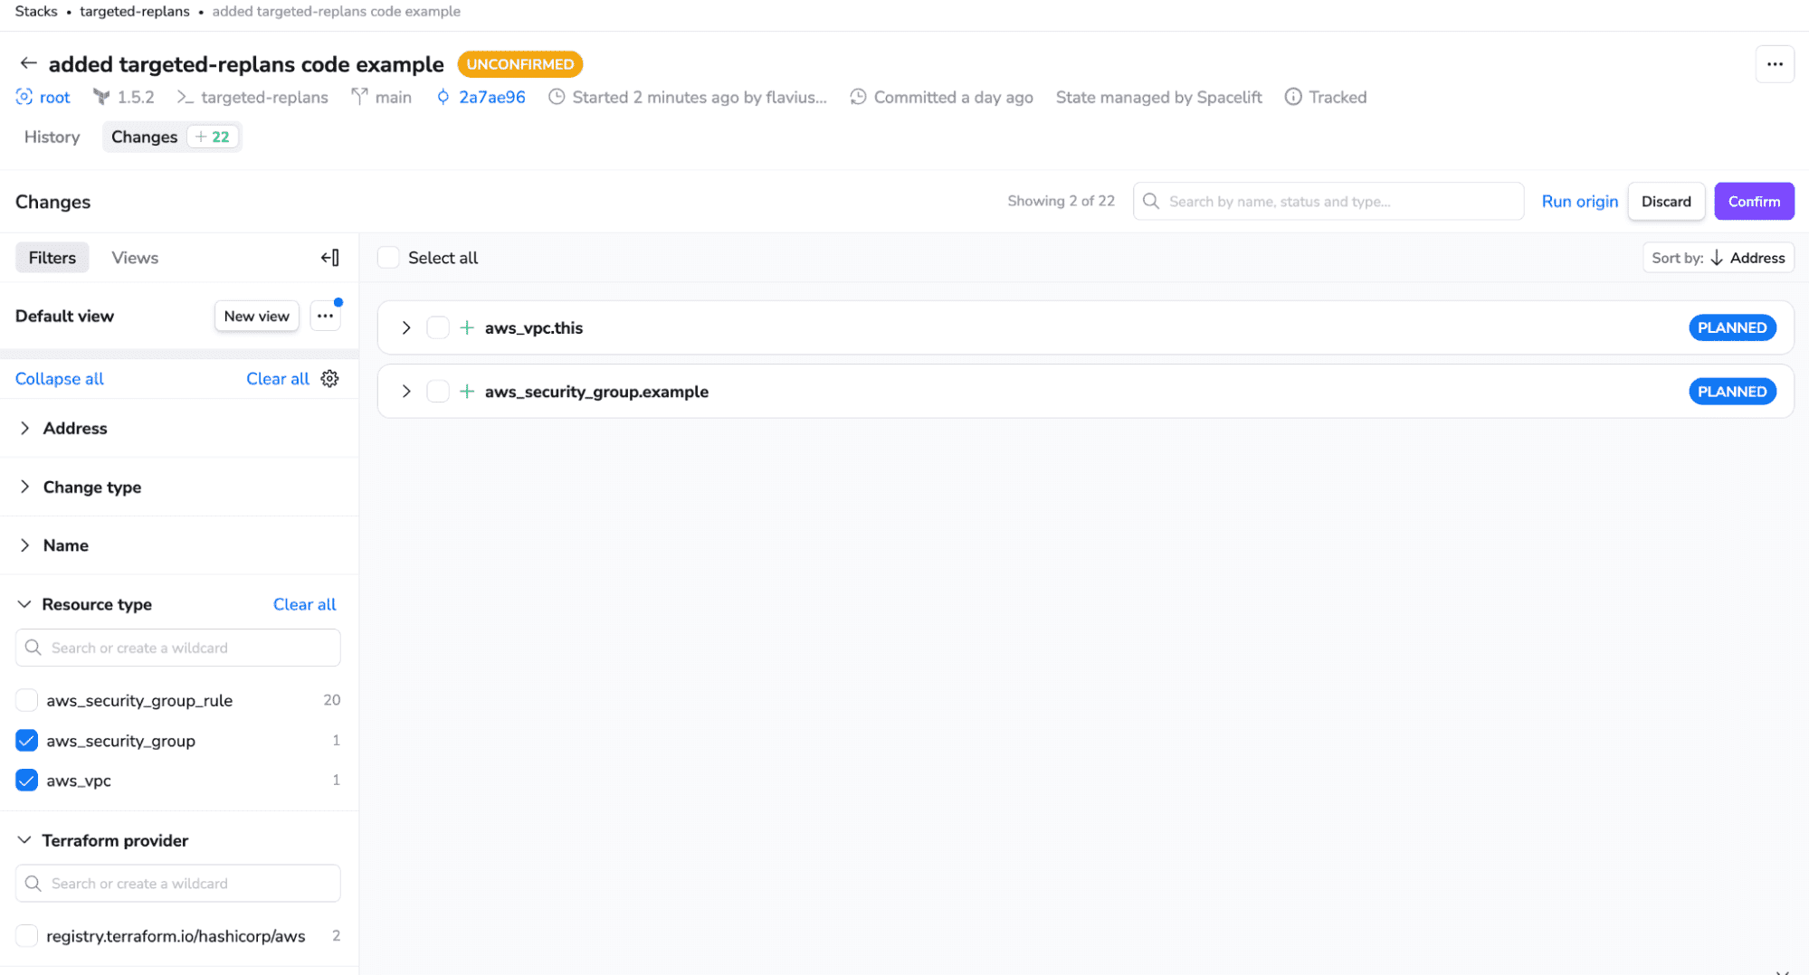Focus the Terraform provider wildcard search field
Viewport: 1809px width, 975px height.
178,883
